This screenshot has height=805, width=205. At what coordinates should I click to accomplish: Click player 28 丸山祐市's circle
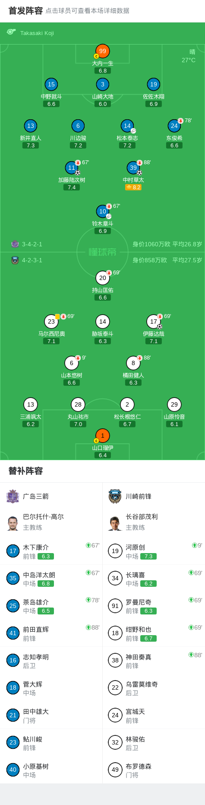(78, 404)
